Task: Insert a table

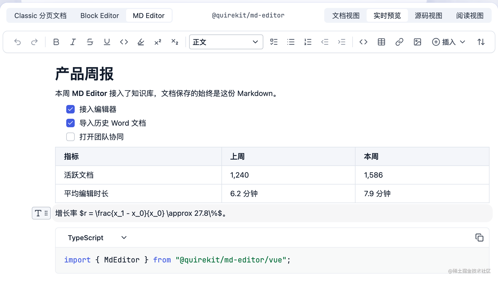Action: click(381, 42)
